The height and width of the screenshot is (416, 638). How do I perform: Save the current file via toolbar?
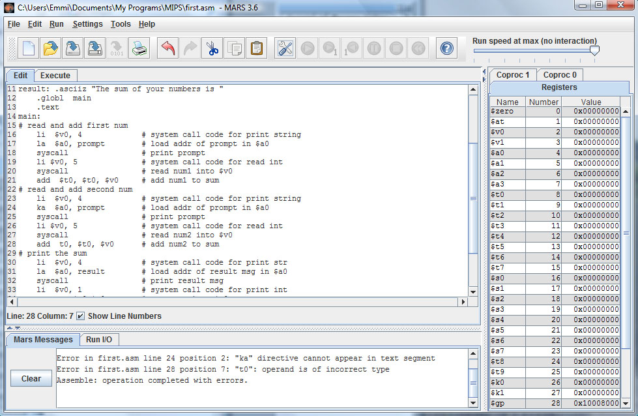coord(73,48)
